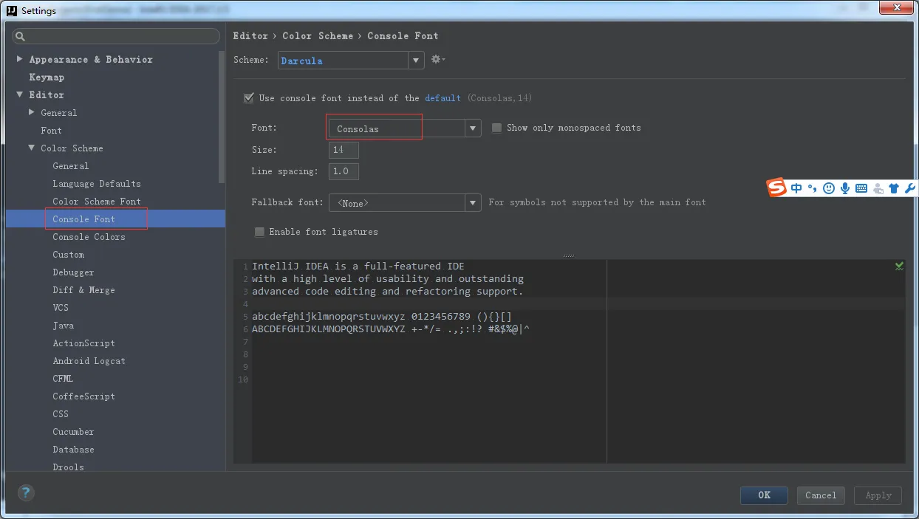This screenshot has height=519, width=919.
Task: Click the Sogou input method logo
Action: point(776,188)
